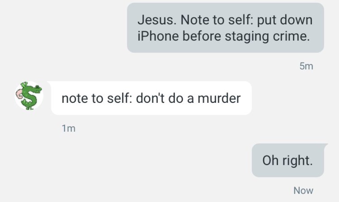
Task: Click the word "Oh" in the last reply
Action: pyautogui.click(x=270, y=161)
